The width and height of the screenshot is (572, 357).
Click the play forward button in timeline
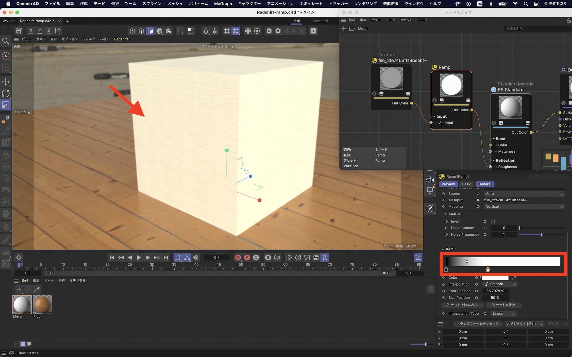(139, 258)
